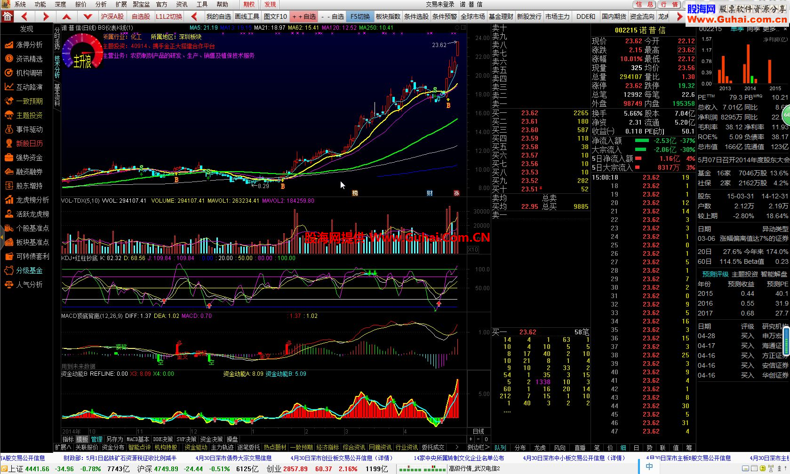Click the red back arrow in toolbar

point(24,16)
